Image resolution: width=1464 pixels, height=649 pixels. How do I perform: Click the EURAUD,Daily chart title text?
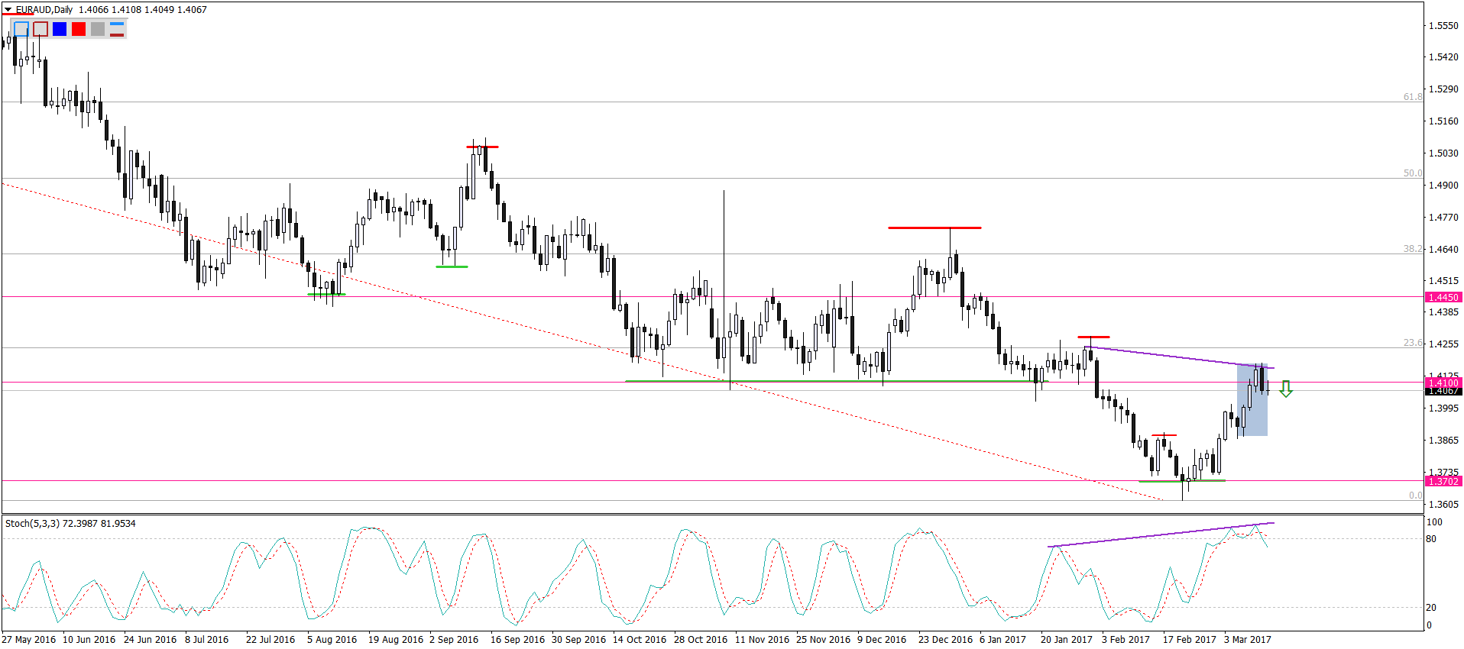point(44,10)
